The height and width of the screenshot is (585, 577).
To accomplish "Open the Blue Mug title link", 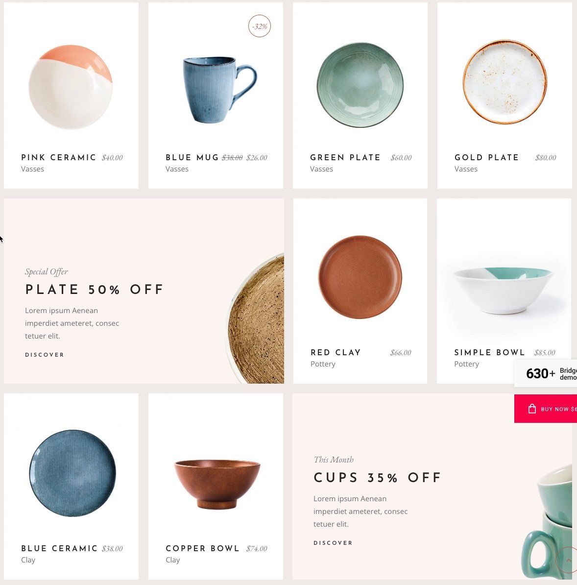I will 192,157.
